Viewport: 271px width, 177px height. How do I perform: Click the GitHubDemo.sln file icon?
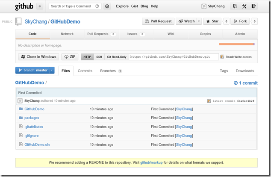[21, 144]
